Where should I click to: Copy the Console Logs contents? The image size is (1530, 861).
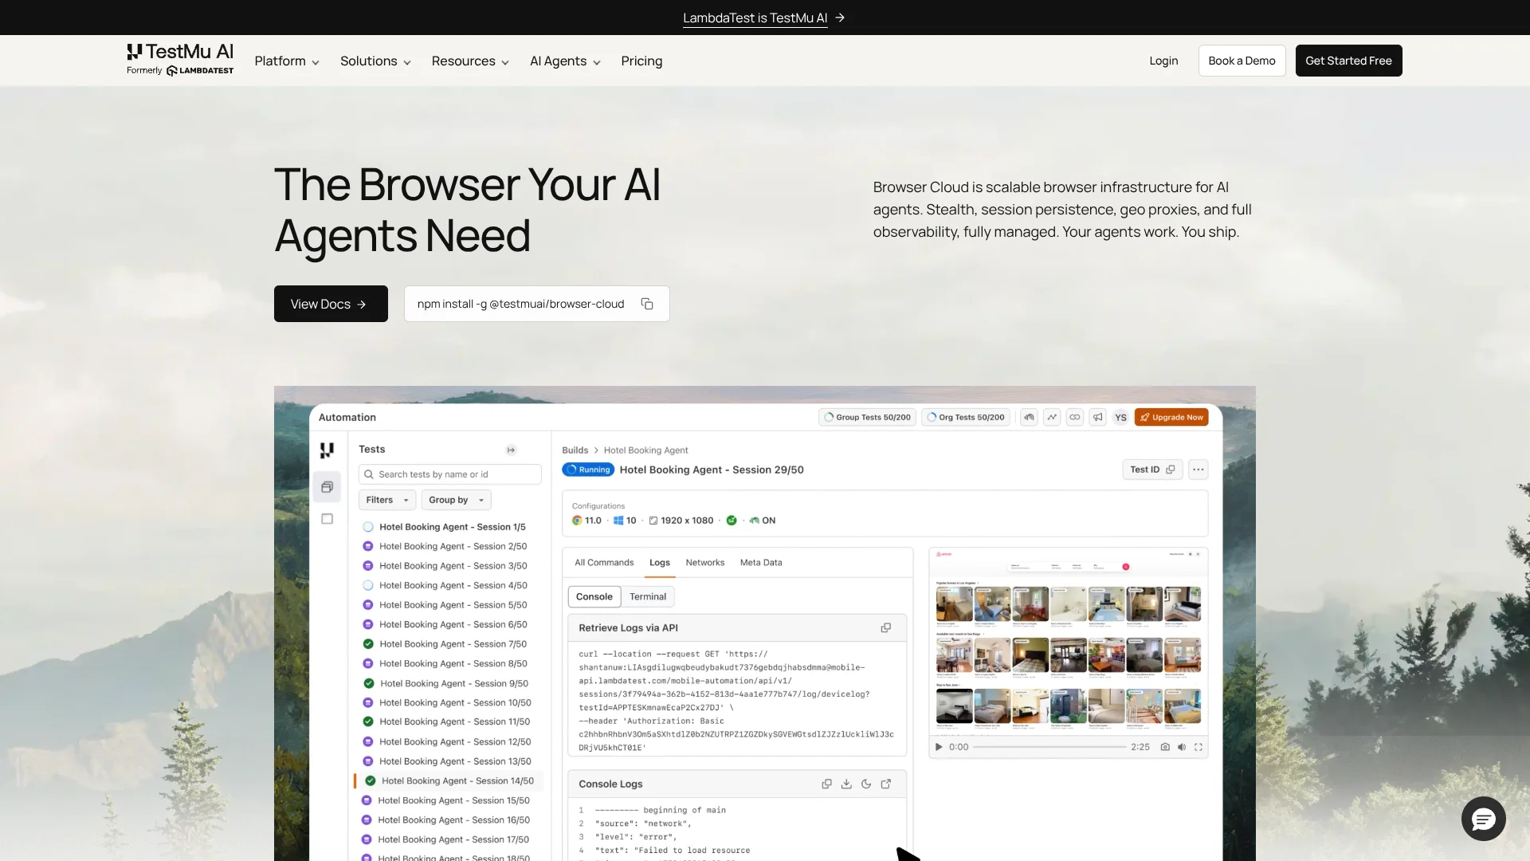(826, 784)
